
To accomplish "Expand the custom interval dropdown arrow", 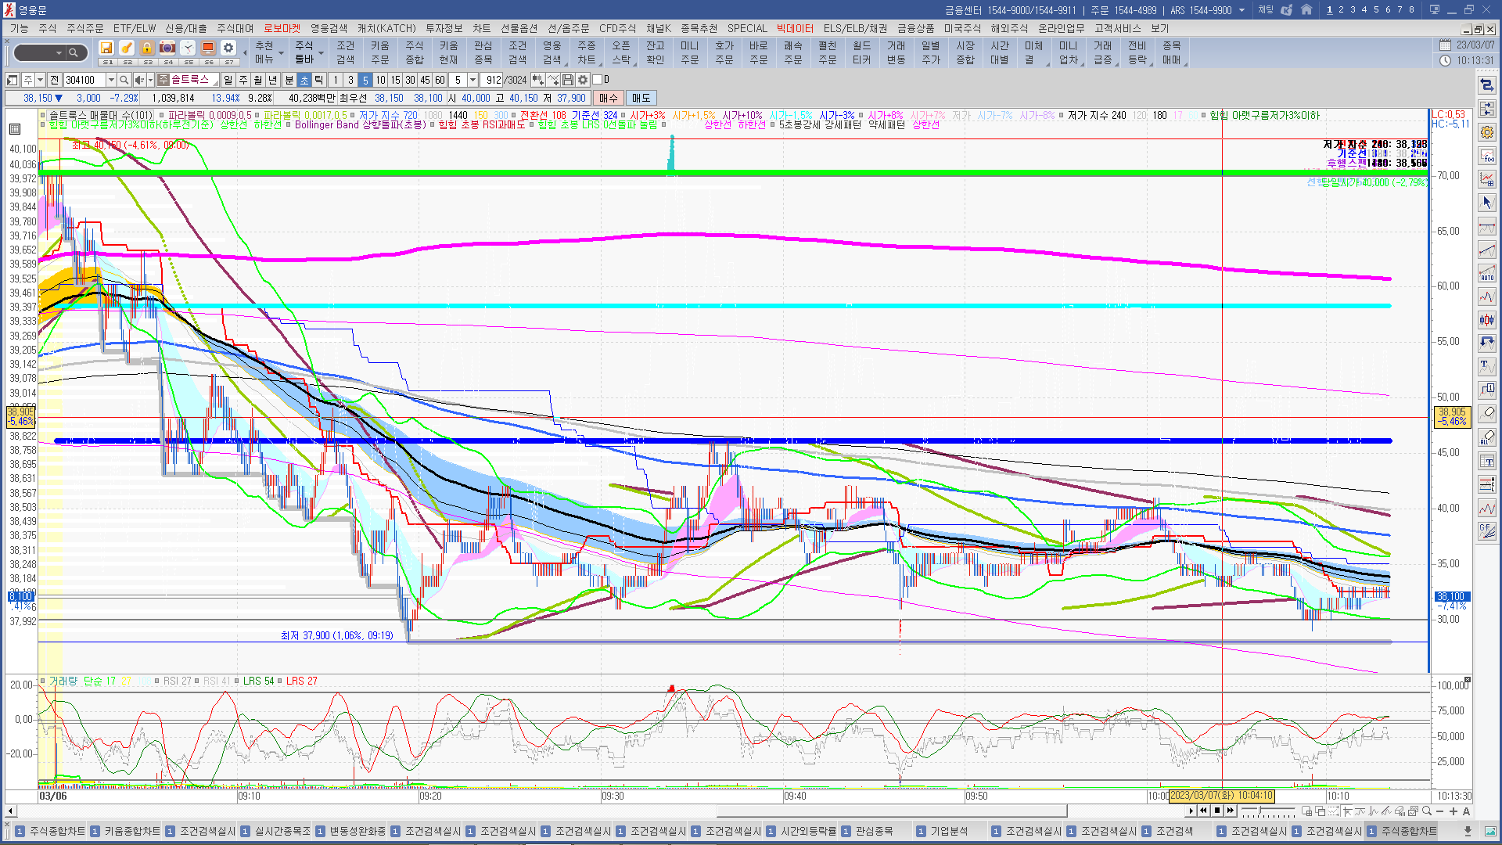I will pos(473,80).
